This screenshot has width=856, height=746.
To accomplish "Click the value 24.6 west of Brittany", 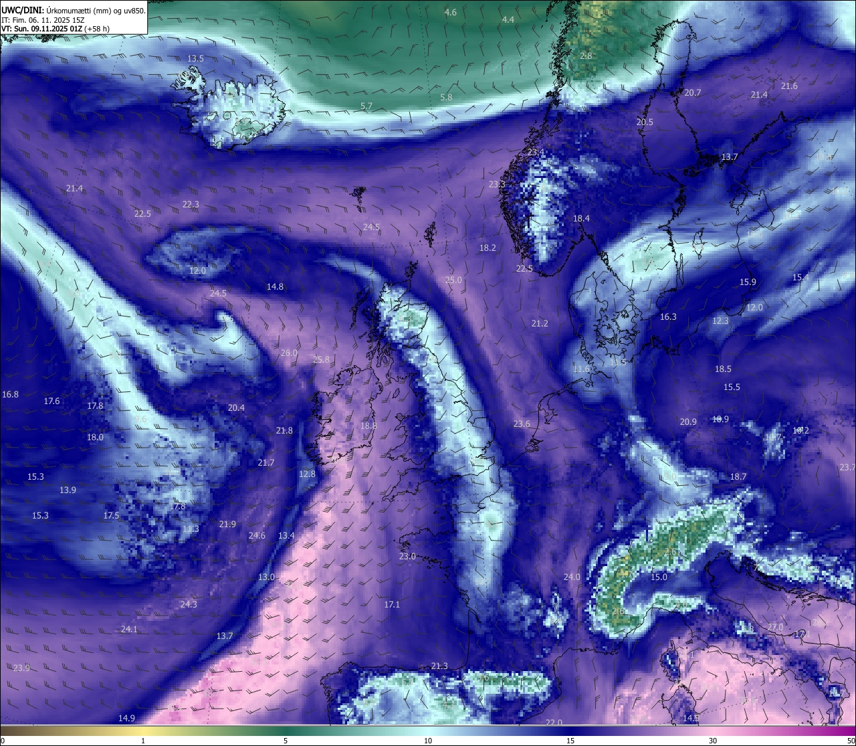I will tap(257, 536).
